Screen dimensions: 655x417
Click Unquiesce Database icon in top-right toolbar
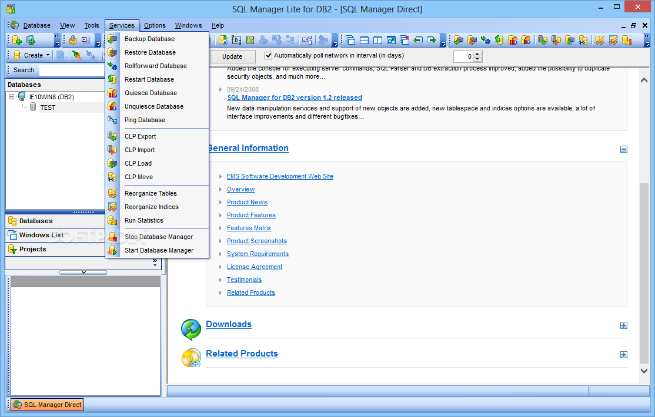pyautogui.click(x=526, y=40)
